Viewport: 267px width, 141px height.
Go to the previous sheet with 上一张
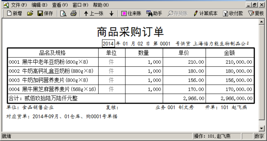click(94, 13)
